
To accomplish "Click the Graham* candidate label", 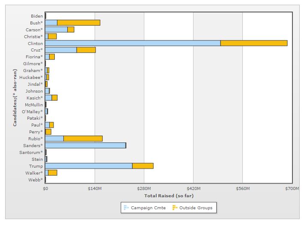I will [33, 71].
